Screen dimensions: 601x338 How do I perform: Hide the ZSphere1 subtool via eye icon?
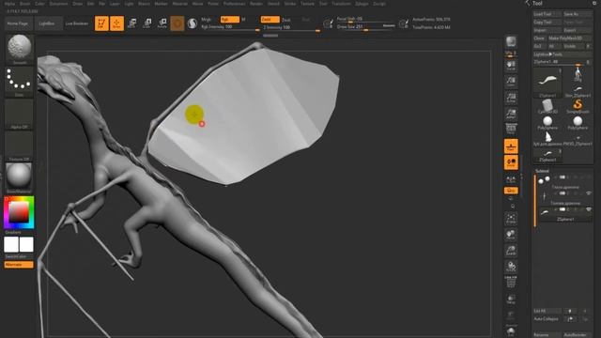coord(589,209)
